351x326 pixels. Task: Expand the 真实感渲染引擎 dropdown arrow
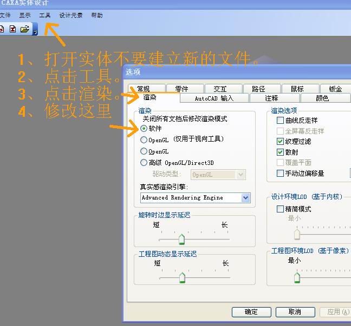pyautogui.click(x=245, y=198)
